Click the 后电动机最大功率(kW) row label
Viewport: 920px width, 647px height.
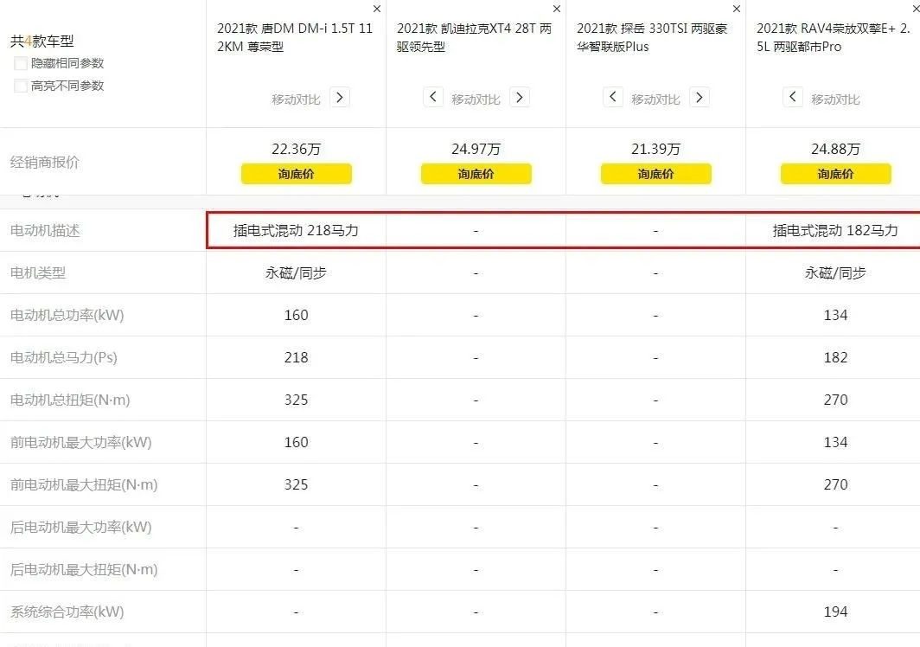click(x=81, y=528)
